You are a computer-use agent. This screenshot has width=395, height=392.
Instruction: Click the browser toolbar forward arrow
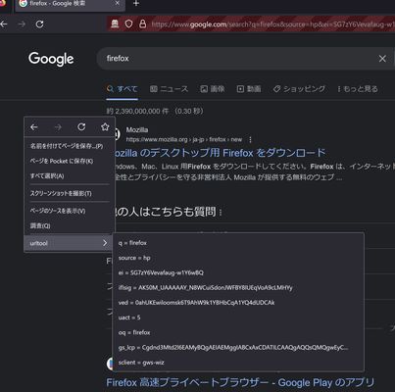[22, 24]
